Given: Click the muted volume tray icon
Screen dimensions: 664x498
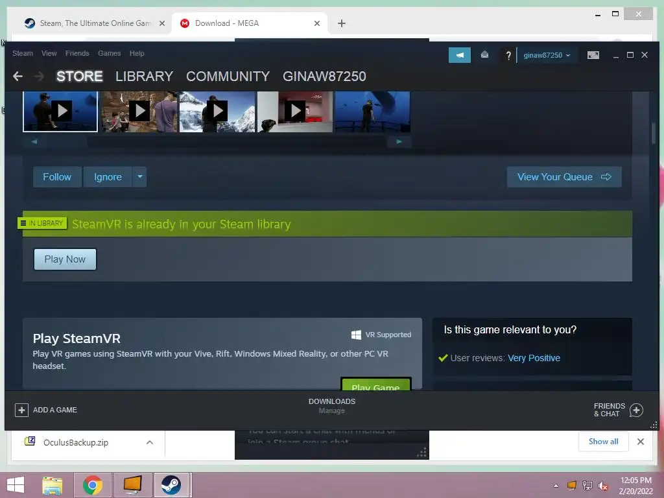Looking at the screenshot, I should tap(602, 486).
